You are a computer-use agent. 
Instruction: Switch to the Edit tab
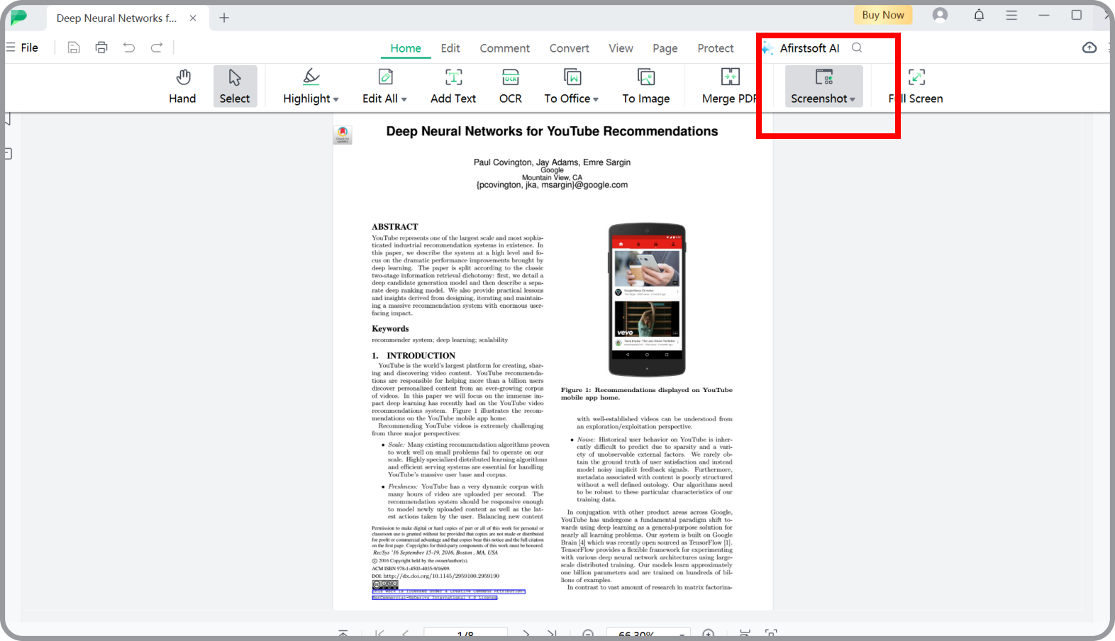pos(450,48)
